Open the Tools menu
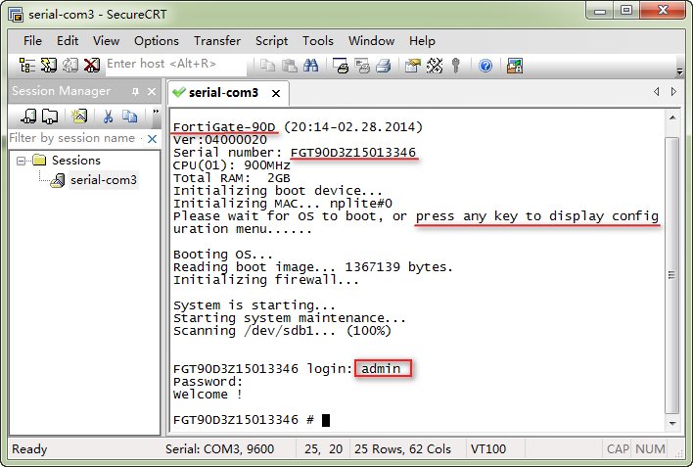The image size is (693, 467). pyautogui.click(x=318, y=41)
